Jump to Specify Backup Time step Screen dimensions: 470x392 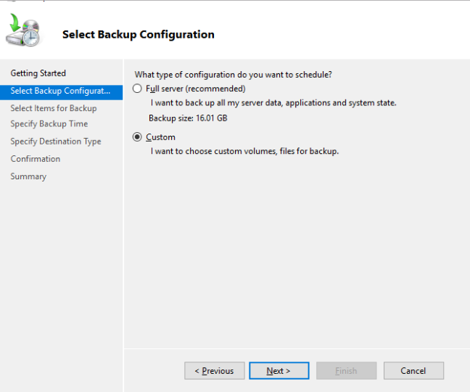point(49,124)
